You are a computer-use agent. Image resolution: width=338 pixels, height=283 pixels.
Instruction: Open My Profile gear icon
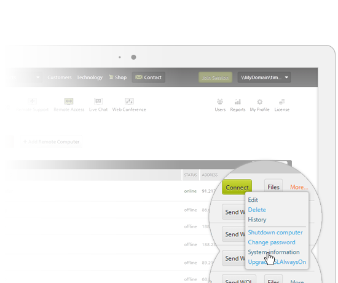[x=260, y=102]
